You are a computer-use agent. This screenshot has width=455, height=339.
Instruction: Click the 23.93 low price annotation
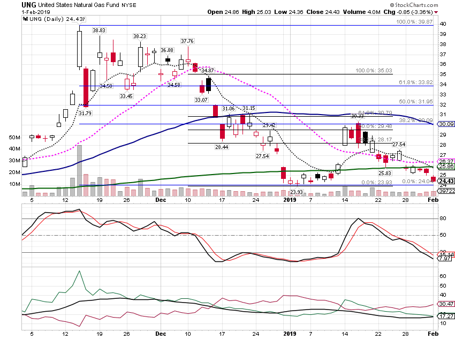[297, 192]
